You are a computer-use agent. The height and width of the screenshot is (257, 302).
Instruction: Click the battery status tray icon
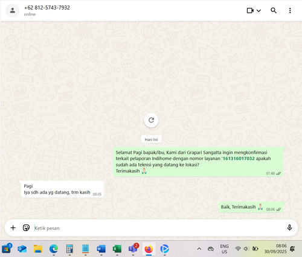[255, 249]
